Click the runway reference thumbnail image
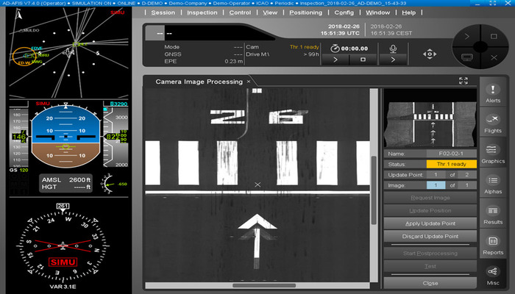This screenshot has height=294, width=515. [x=430, y=118]
